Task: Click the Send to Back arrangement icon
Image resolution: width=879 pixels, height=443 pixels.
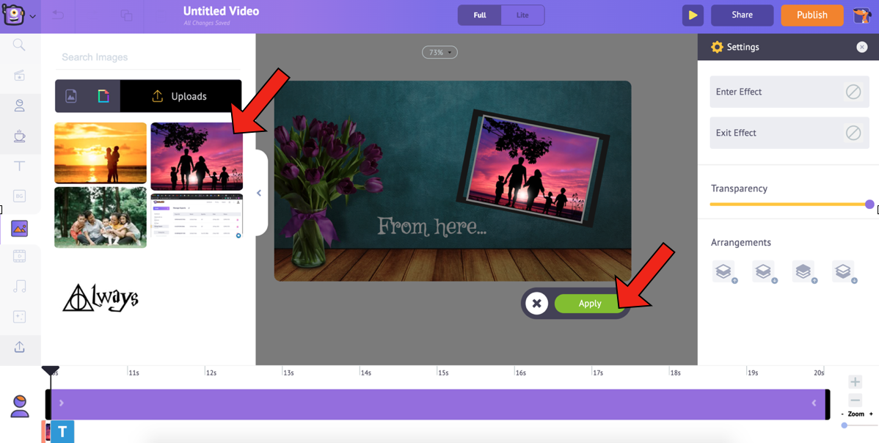Action: 843,271
